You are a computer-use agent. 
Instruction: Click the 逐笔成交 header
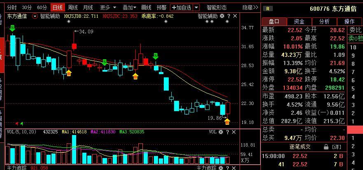pyautogui.click(x=300, y=147)
